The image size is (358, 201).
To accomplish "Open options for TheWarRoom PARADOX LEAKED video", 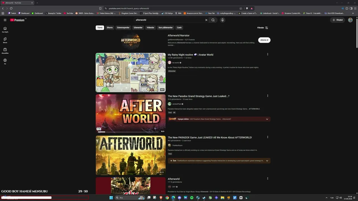I will coord(268,137).
